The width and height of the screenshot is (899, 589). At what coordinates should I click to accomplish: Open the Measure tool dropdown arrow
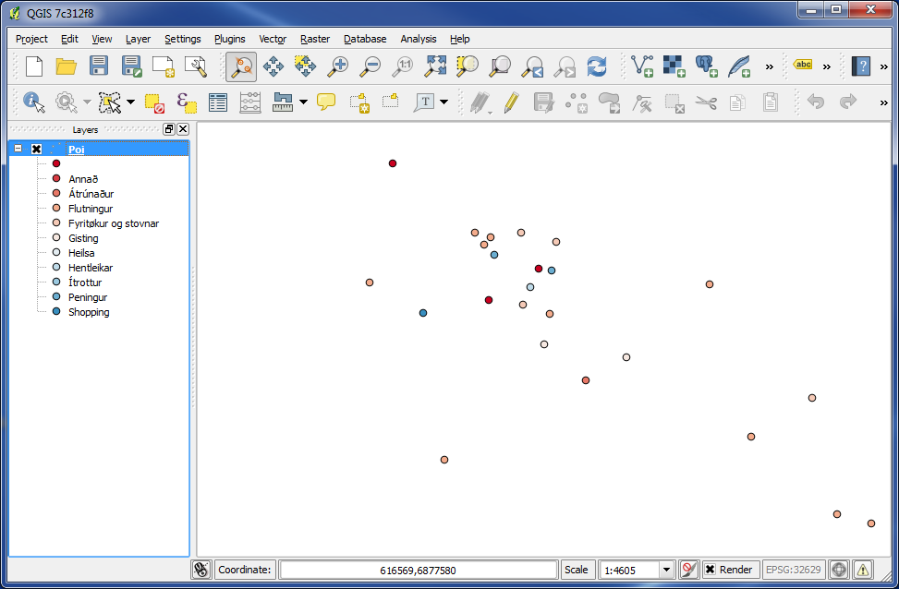[x=303, y=102]
